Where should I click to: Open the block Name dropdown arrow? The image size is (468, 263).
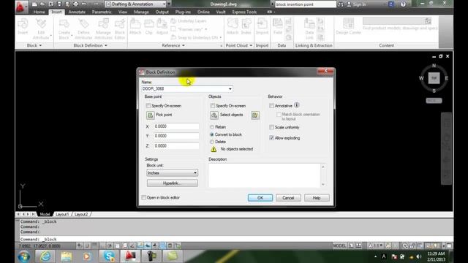(230, 89)
